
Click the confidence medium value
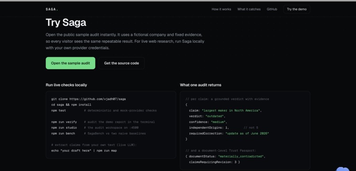pyautogui.click(x=218, y=122)
